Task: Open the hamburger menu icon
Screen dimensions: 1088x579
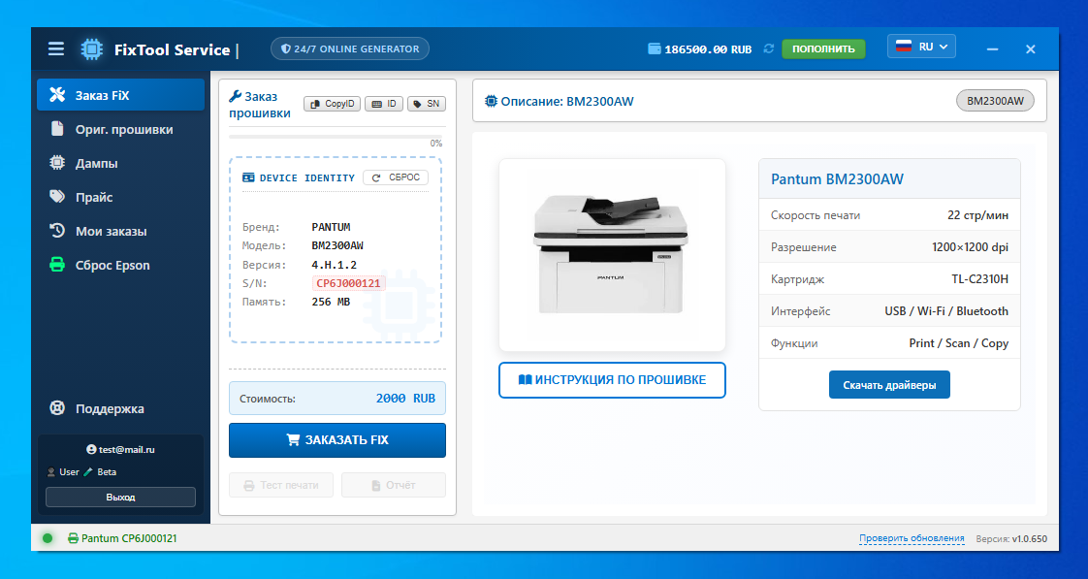Action: tap(56, 48)
